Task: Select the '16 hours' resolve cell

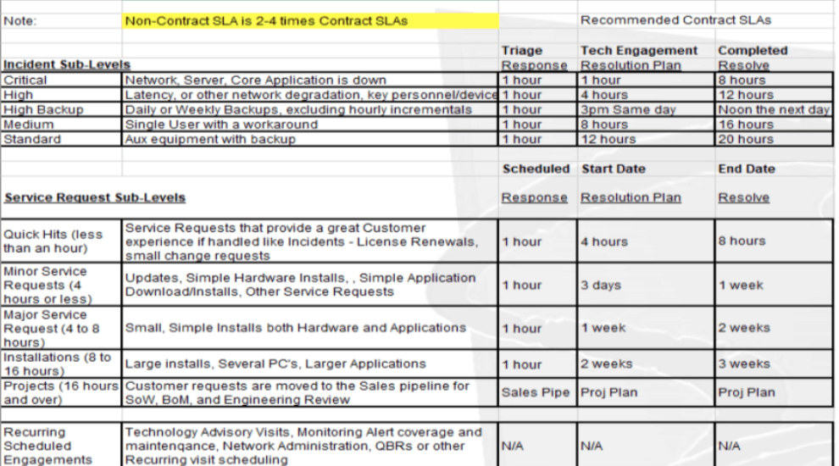Action: [773, 124]
